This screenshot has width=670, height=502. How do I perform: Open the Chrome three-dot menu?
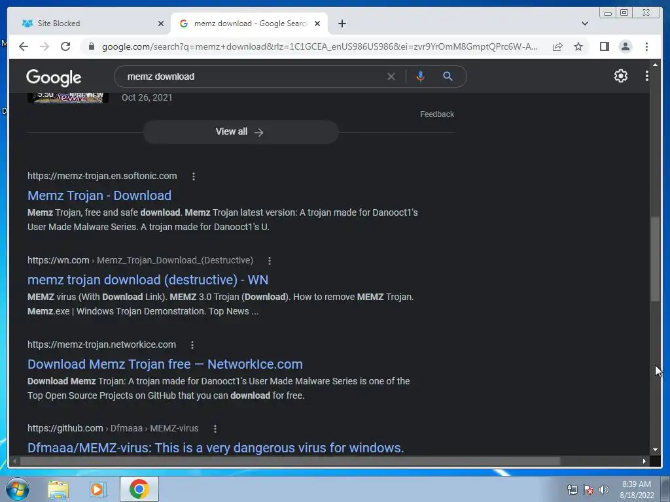(646, 46)
